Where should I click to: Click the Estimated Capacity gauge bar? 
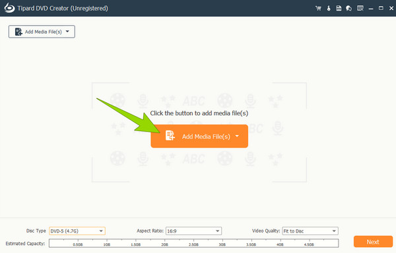(193, 243)
